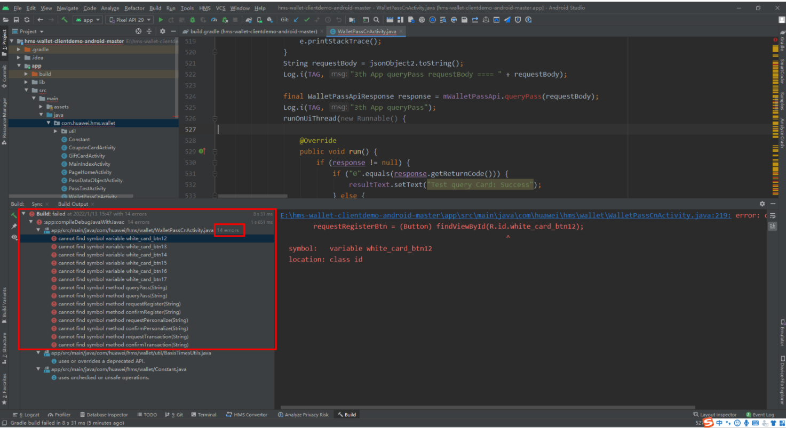Image resolution: width=786 pixels, height=428 pixels.
Task: Click the pin tab icon in Build panel
Action: point(14,226)
